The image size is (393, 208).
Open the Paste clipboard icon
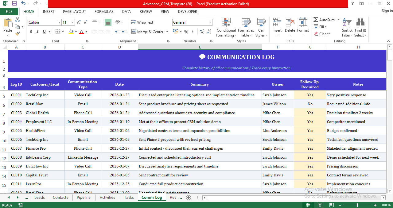tap(8, 23)
